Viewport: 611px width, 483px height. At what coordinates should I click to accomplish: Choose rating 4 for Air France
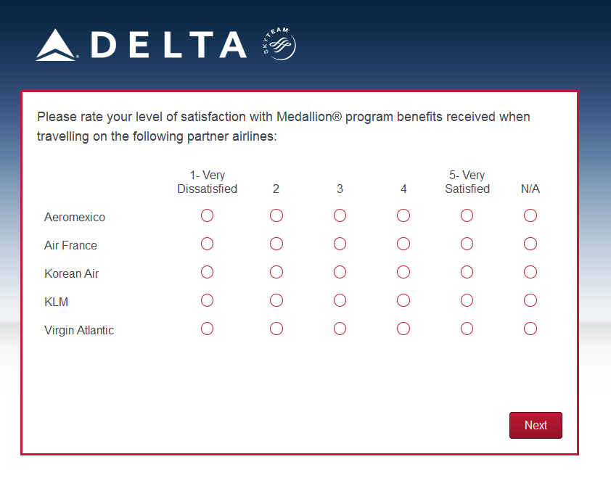(403, 244)
